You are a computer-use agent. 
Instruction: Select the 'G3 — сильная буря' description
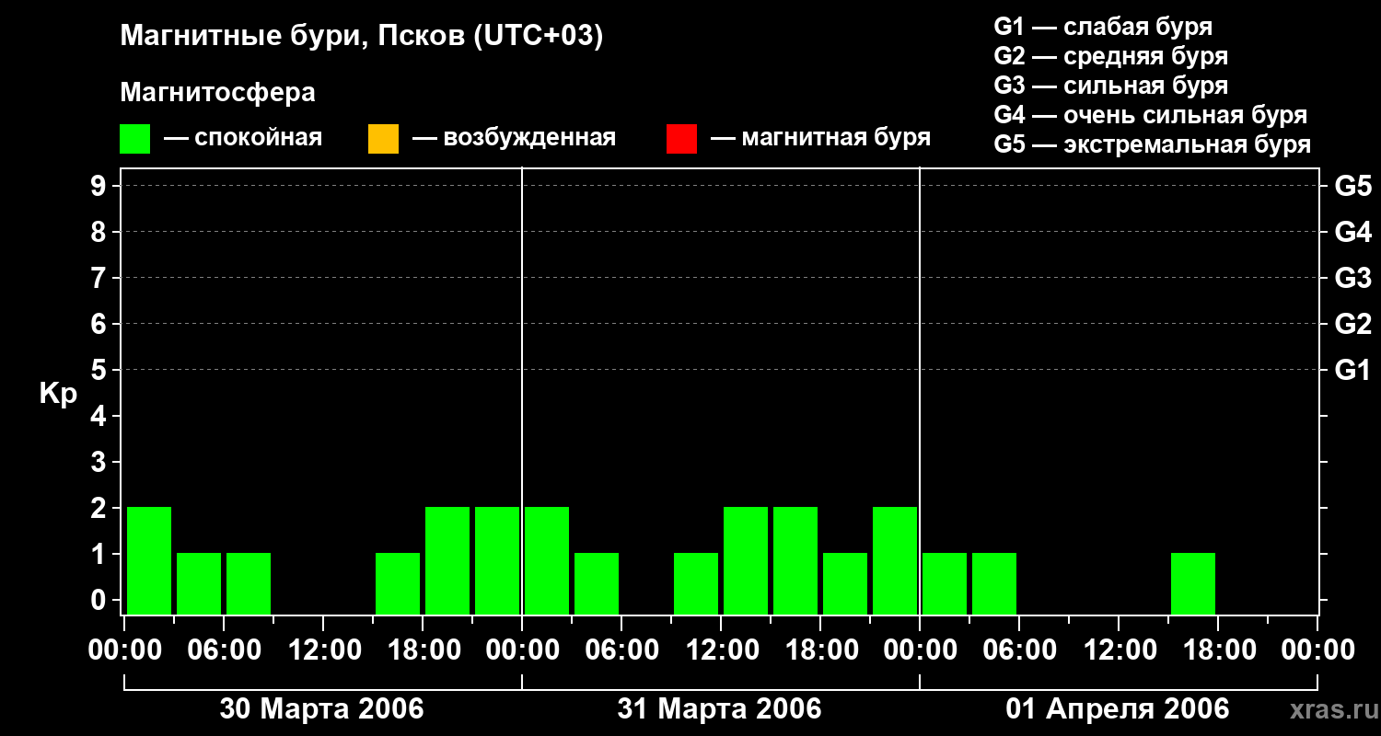click(1111, 86)
